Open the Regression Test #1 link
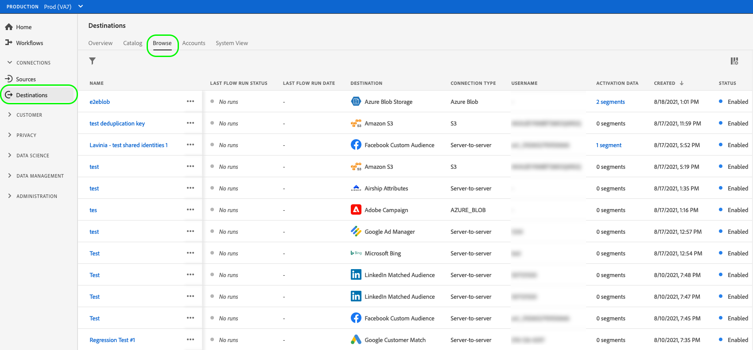The height and width of the screenshot is (350, 753). coord(112,340)
